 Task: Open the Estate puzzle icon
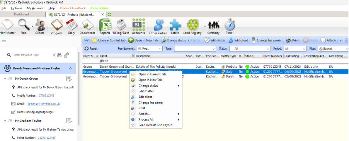click(x=175, y=27)
